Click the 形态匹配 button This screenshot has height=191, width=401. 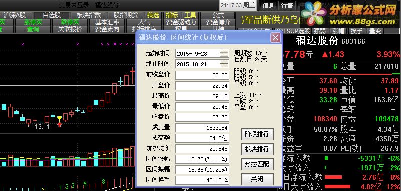(x=257, y=164)
